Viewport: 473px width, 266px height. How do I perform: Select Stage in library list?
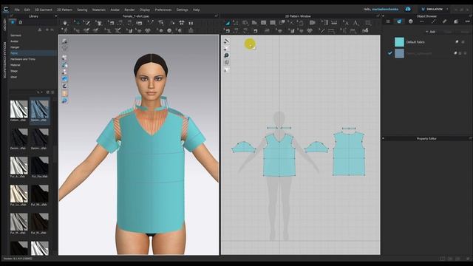tap(14, 71)
